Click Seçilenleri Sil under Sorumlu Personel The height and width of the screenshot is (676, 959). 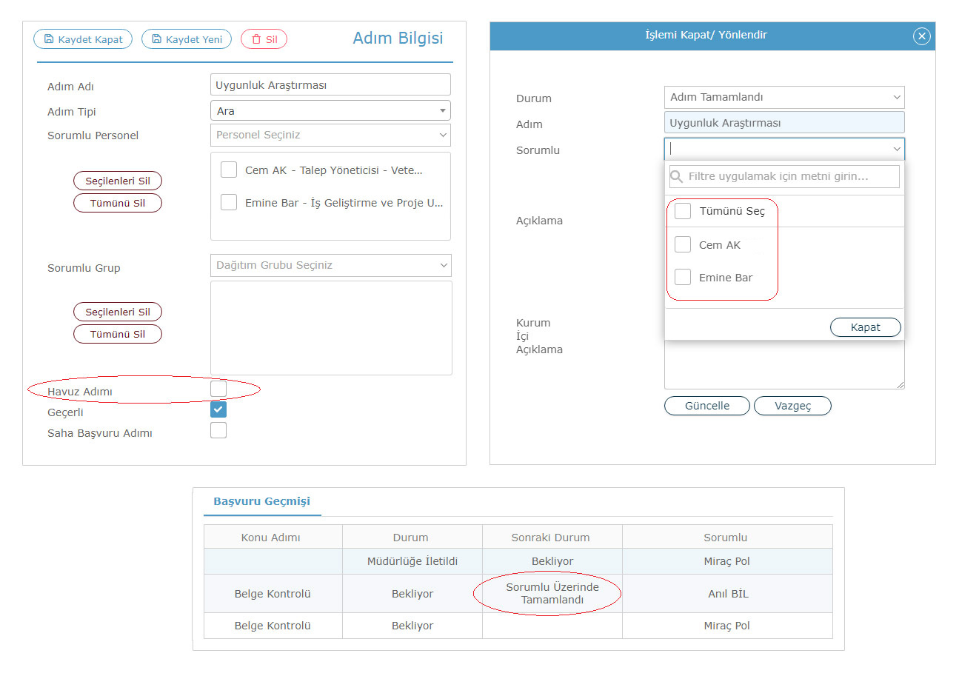click(118, 181)
